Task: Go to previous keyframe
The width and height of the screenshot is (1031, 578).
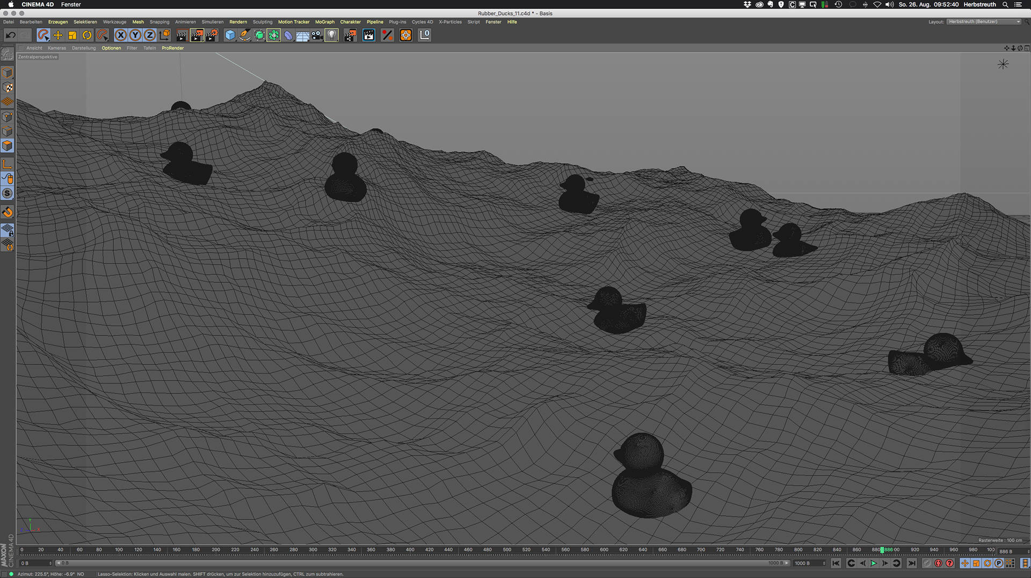Action: click(x=851, y=563)
